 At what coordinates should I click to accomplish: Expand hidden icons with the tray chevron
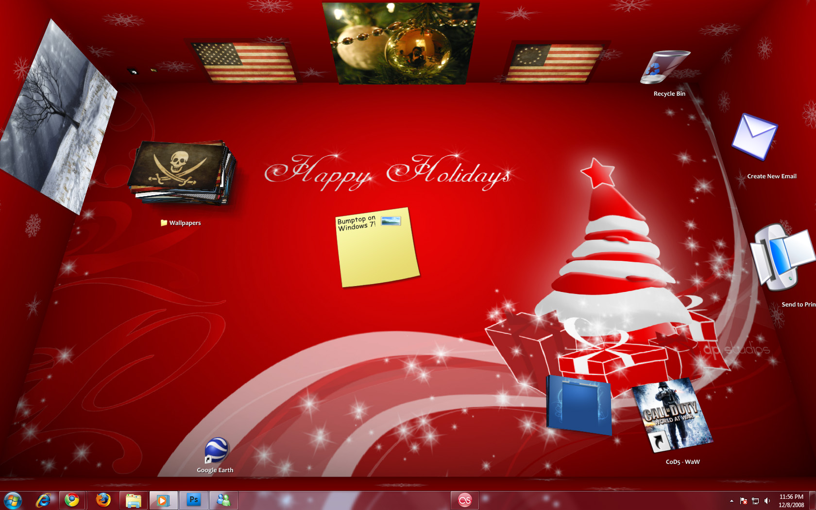pyautogui.click(x=731, y=501)
